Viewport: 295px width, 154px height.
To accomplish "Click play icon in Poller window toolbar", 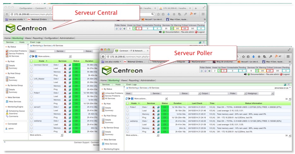I will pos(129,98).
